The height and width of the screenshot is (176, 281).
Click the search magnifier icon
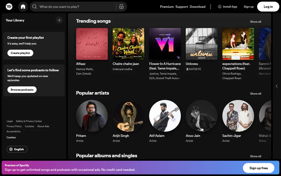pyautogui.click(x=34, y=7)
